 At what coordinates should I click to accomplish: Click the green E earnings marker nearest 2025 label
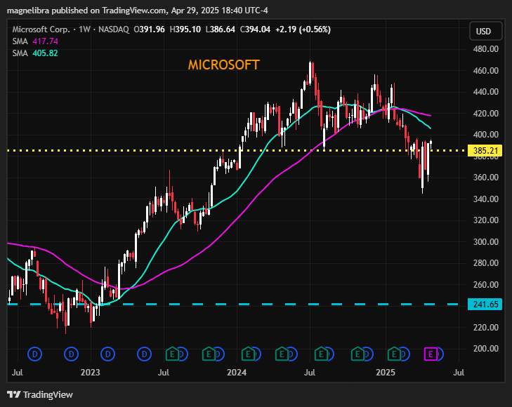(x=394, y=354)
